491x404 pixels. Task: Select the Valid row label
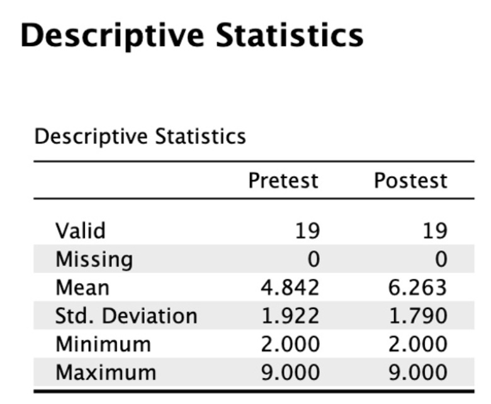pyautogui.click(x=81, y=231)
